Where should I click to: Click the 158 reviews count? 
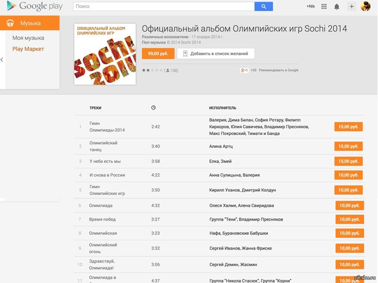[171, 70]
